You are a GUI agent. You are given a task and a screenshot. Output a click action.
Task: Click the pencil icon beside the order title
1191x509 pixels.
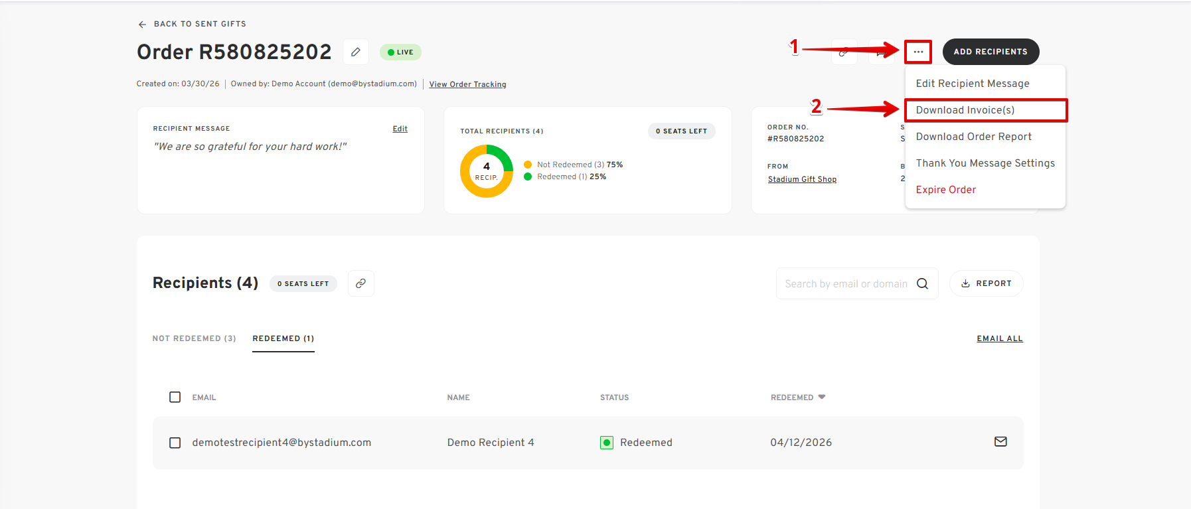coord(356,52)
